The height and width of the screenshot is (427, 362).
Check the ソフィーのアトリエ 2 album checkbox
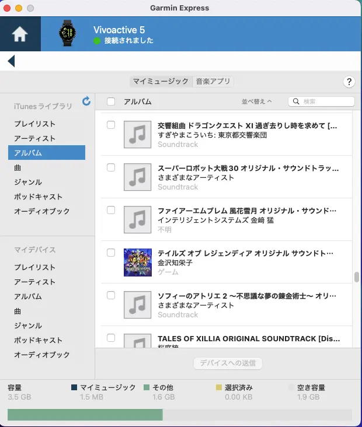111,296
